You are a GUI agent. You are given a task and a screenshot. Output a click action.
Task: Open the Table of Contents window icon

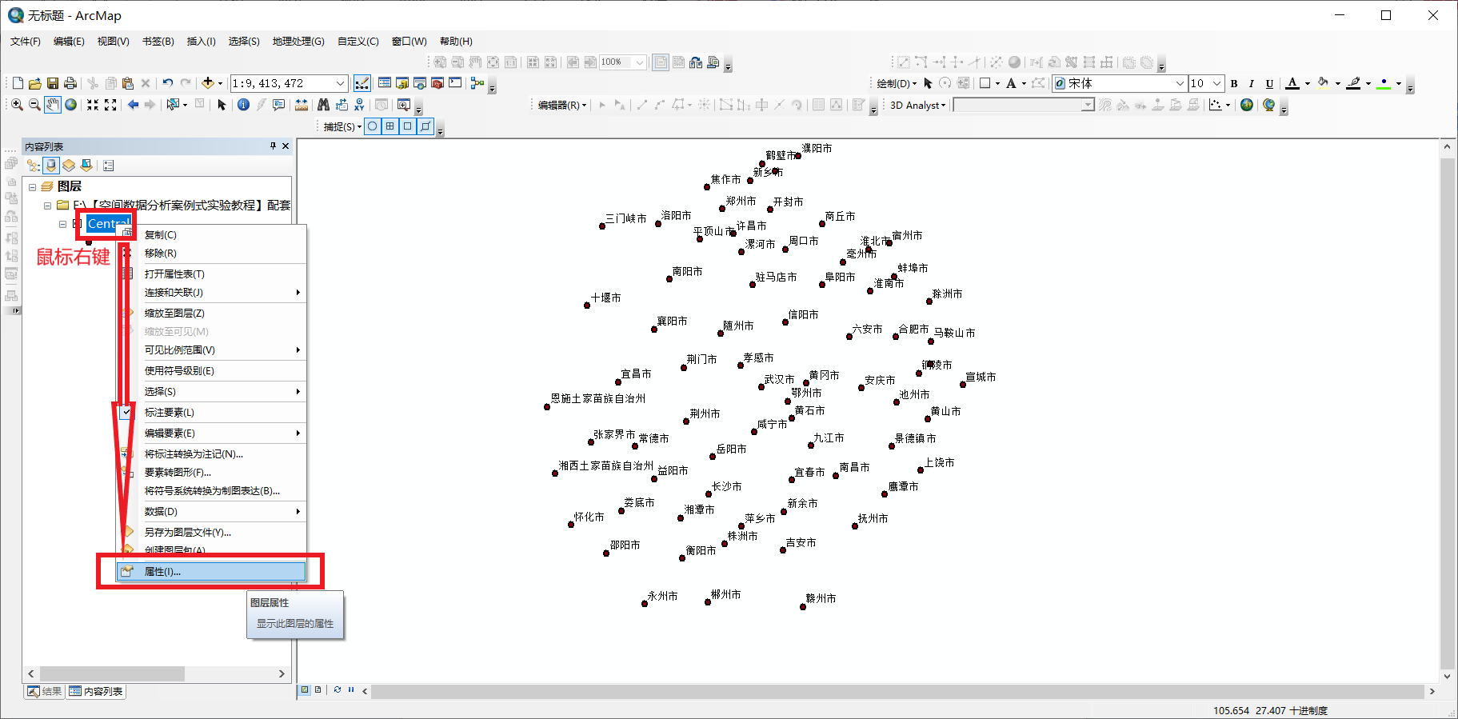384,83
